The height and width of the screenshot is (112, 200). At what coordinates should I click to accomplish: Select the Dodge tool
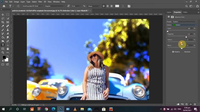point(3,41)
